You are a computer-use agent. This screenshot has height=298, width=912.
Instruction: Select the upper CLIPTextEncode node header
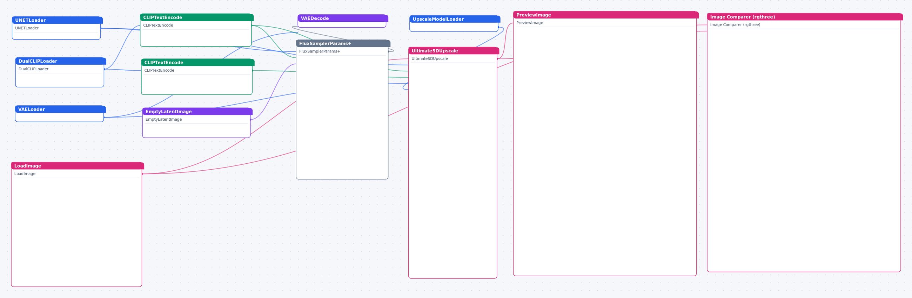click(x=197, y=17)
